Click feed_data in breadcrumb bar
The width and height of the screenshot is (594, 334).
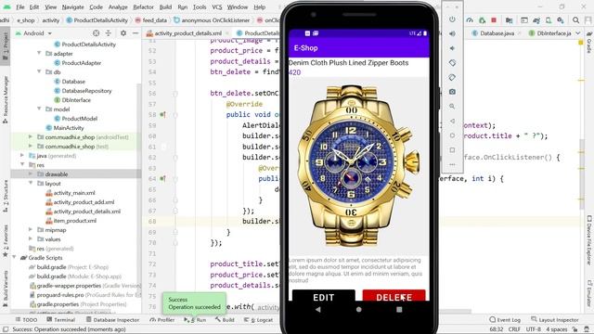tap(150, 20)
